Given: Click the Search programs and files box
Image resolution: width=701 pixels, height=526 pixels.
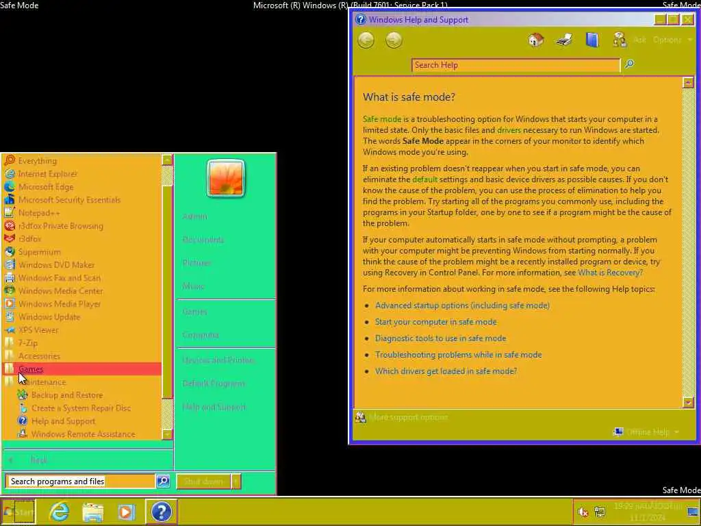Looking at the screenshot, I should (81, 481).
